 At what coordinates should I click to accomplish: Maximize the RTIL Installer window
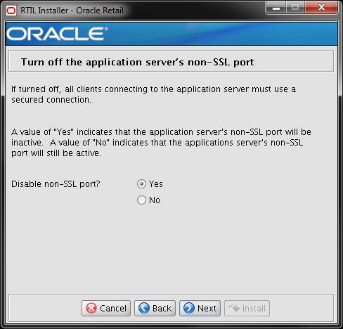[x=295, y=8]
